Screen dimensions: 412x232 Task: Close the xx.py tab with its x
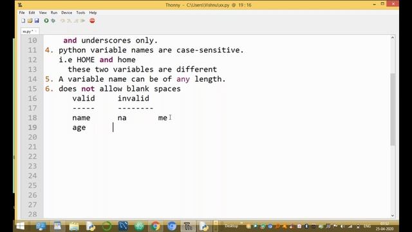(x=36, y=32)
